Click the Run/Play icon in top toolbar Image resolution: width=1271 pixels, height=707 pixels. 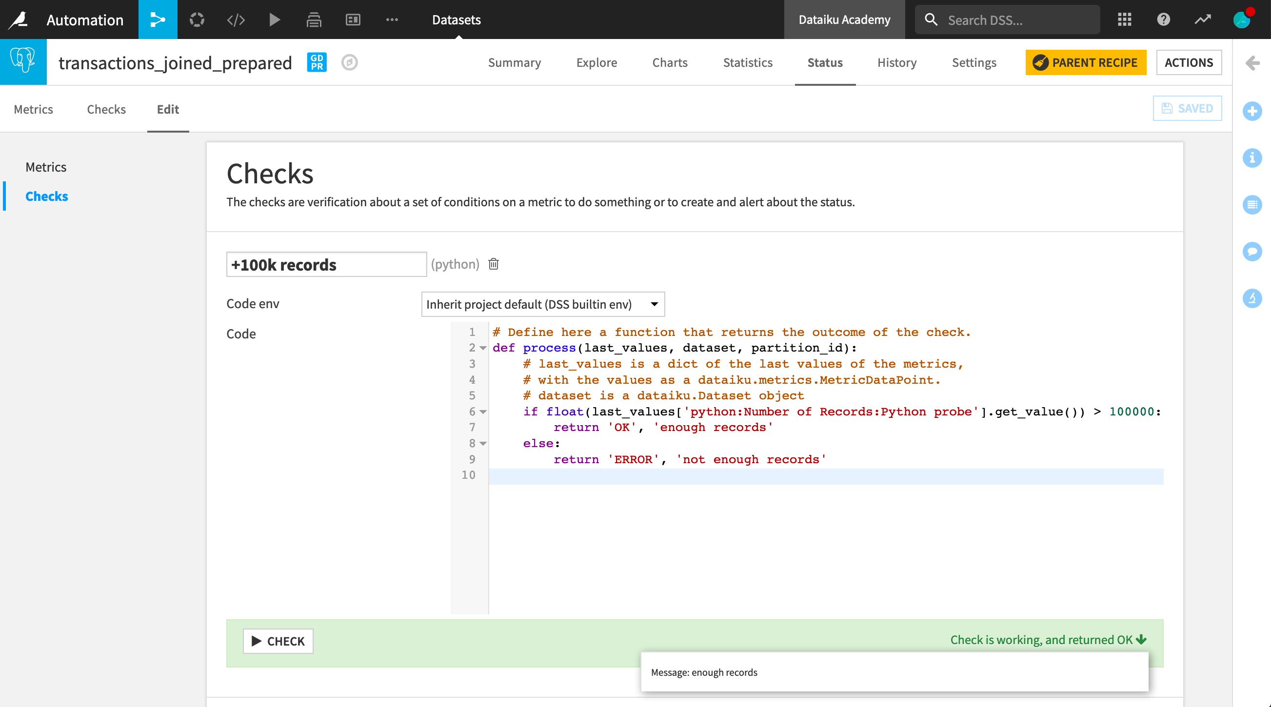coord(274,19)
